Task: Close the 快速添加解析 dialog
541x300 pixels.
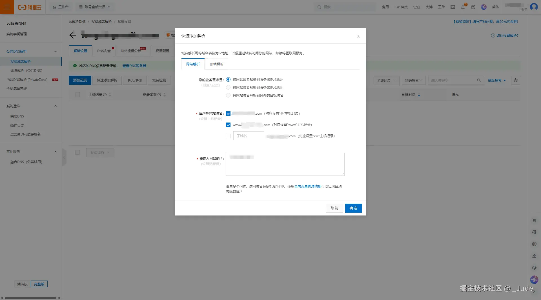Action: tap(358, 36)
